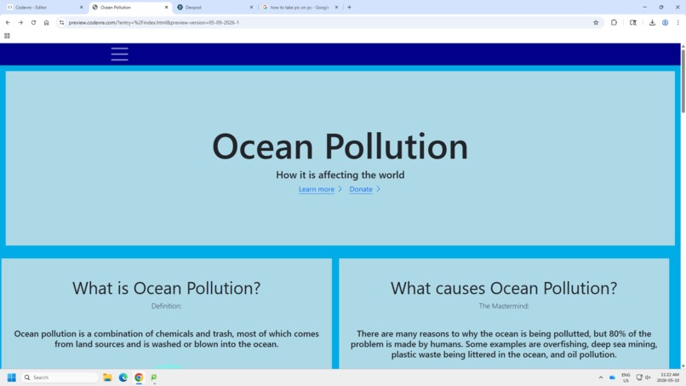Click the page vertical scrollbar thumb
Viewport: 686px width, 386px height.
tap(683, 81)
